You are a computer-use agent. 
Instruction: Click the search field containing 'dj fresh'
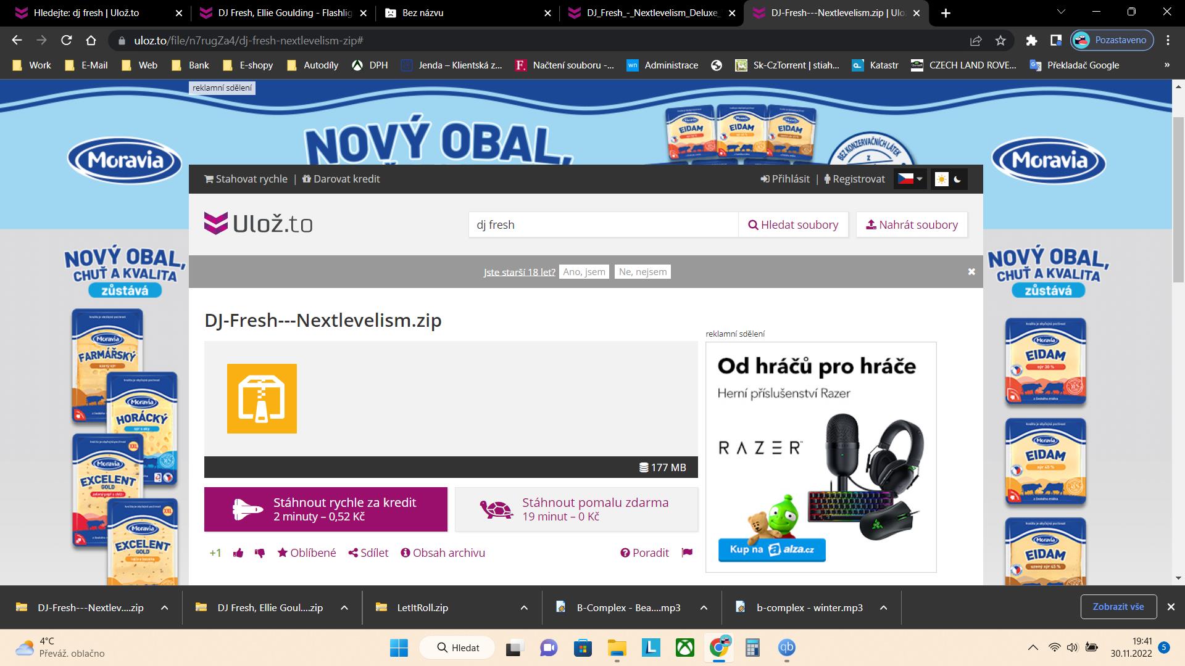[x=602, y=225]
